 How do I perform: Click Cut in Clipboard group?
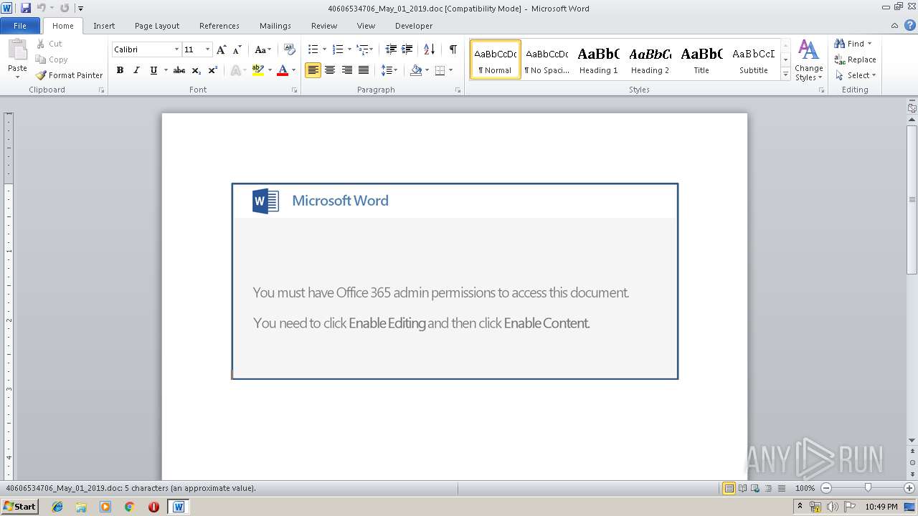tap(49, 44)
